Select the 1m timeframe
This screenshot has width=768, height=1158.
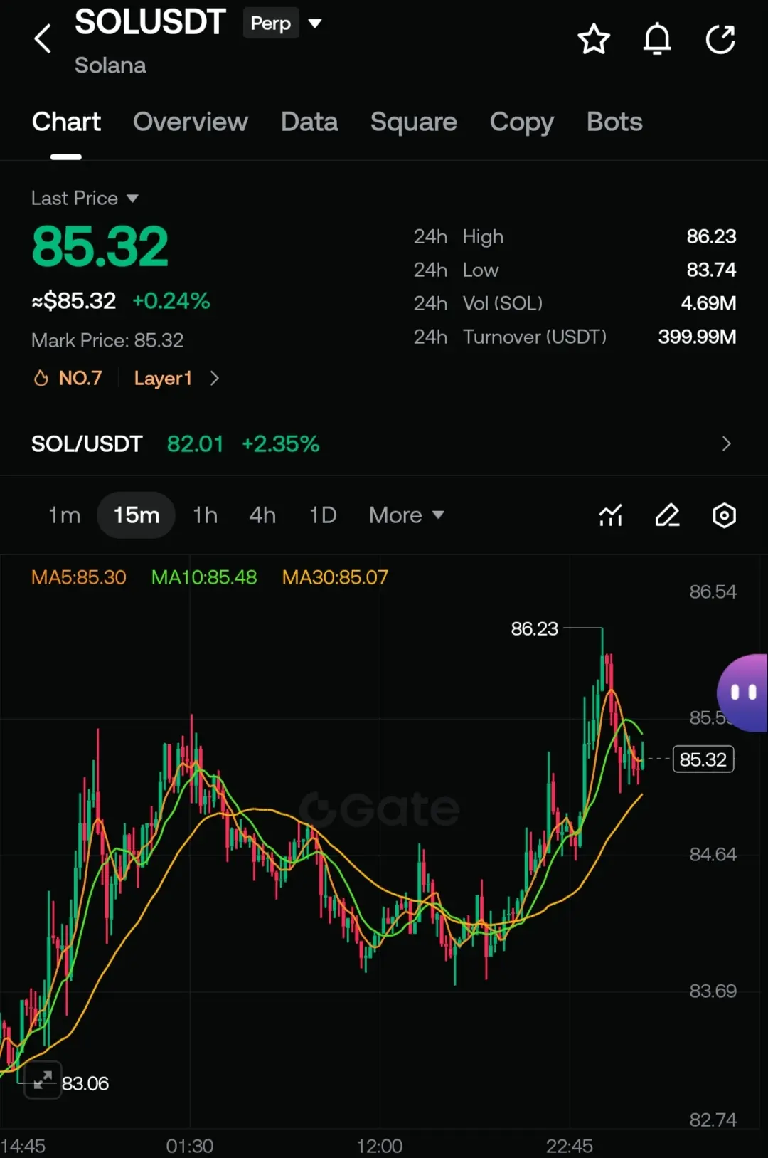click(x=64, y=515)
